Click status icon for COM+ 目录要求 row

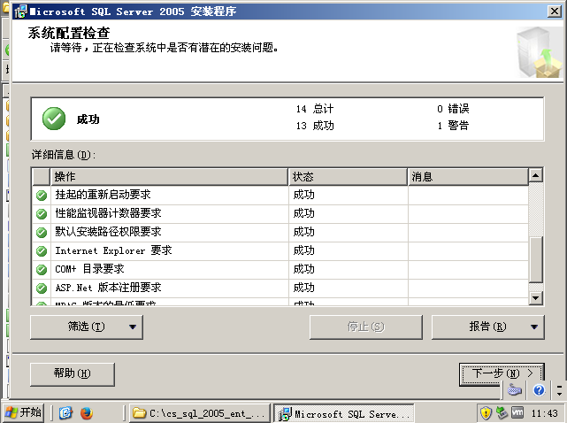coord(42,270)
